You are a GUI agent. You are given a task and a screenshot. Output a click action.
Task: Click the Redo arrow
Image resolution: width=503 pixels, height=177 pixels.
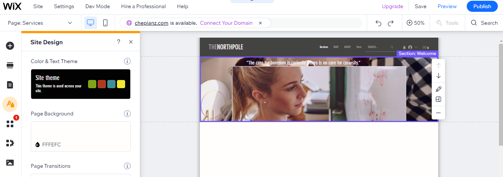click(x=390, y=23)
